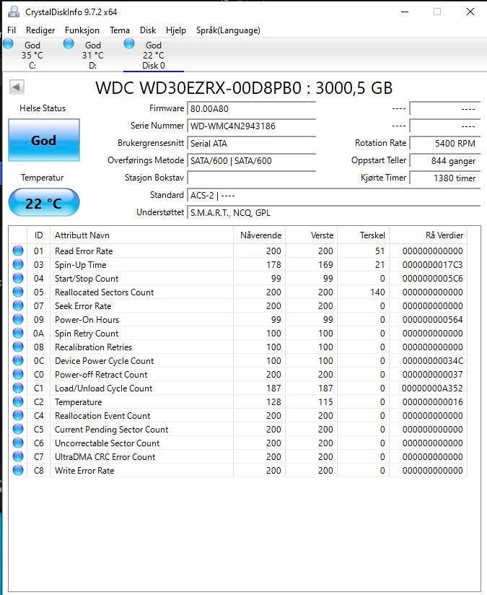The width and height of the screenshot is (487, 595).
Task: Click raw value 0000000005C6
Action: pyautogui.click(x=432, y=279)
